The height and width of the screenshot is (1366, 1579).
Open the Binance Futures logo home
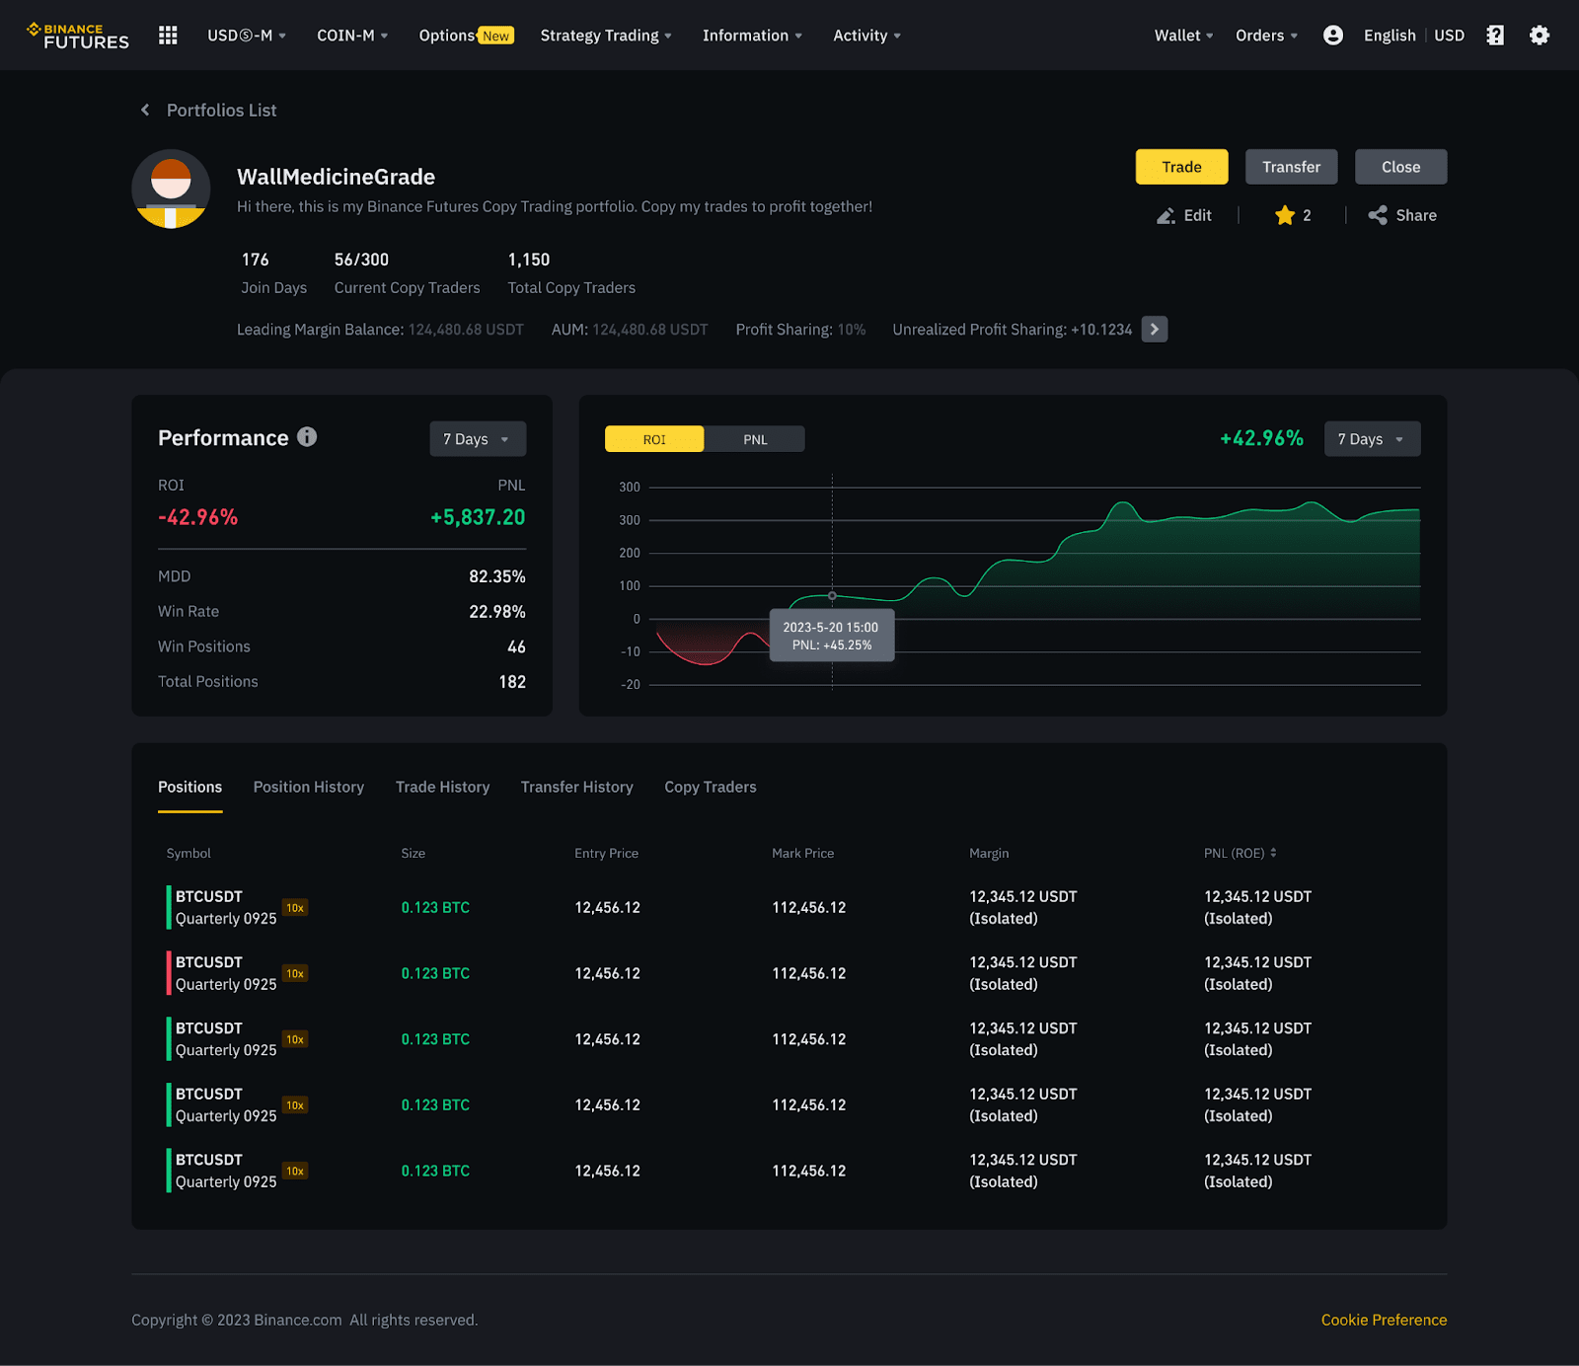coord(78,36)
